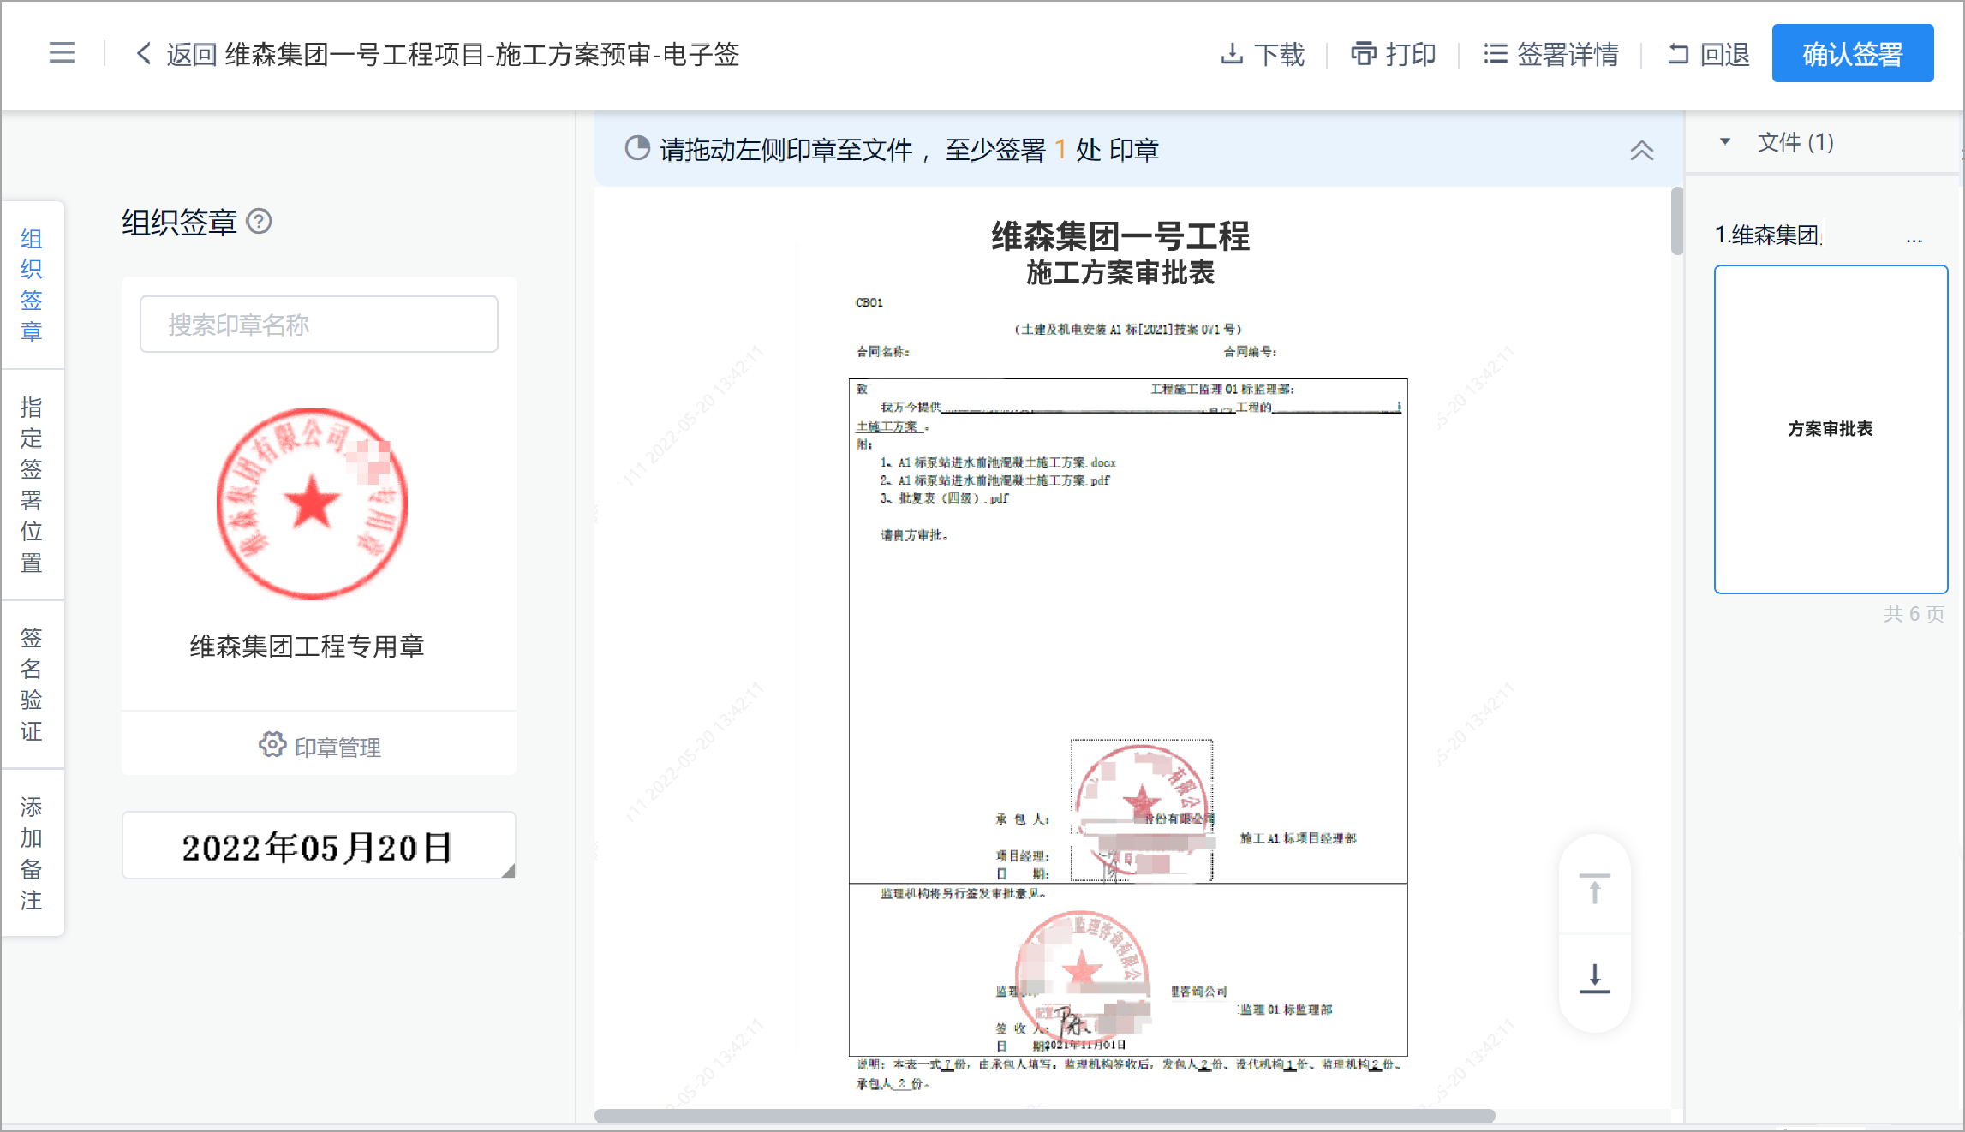Viewport: 1965px width, 1132px height.
Task: Go back using the 返回 arrow
Action: point(176,54)
